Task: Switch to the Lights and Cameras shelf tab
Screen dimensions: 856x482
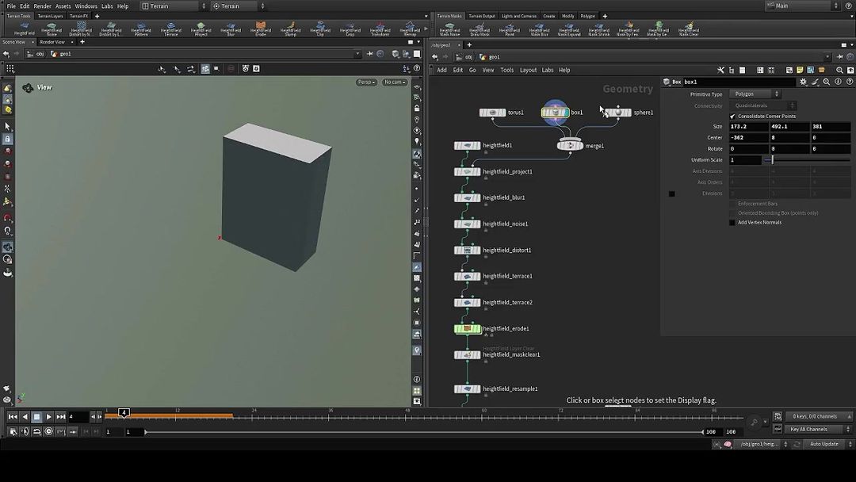Action: (518, 16)
